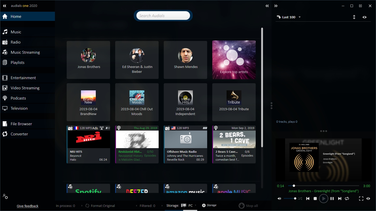Pause the current track
Screen dimensions: 376x211
(332, 199)
